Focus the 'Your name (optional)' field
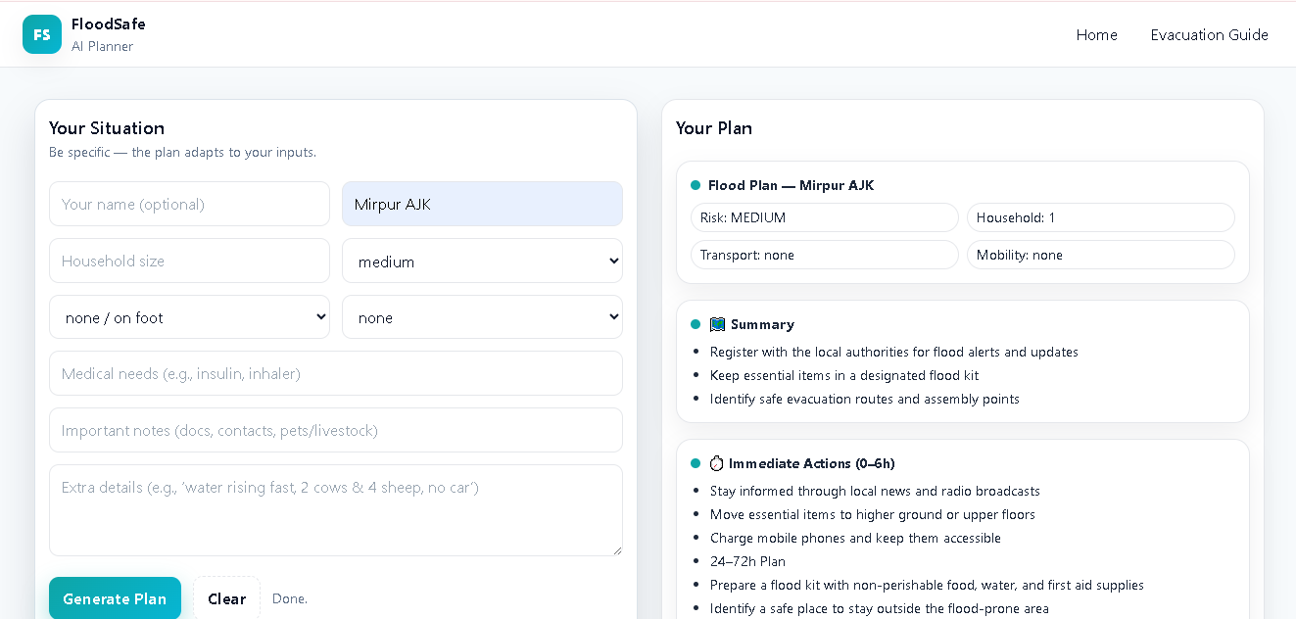Viewport: 1296px width, 619px height. pyautogui.click(x=189, y=204)
